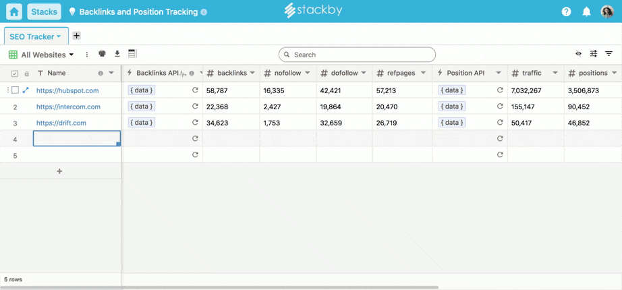
Task: Refresh the Backlinks API for the hubspot.com row
Action: pos(195,90)
